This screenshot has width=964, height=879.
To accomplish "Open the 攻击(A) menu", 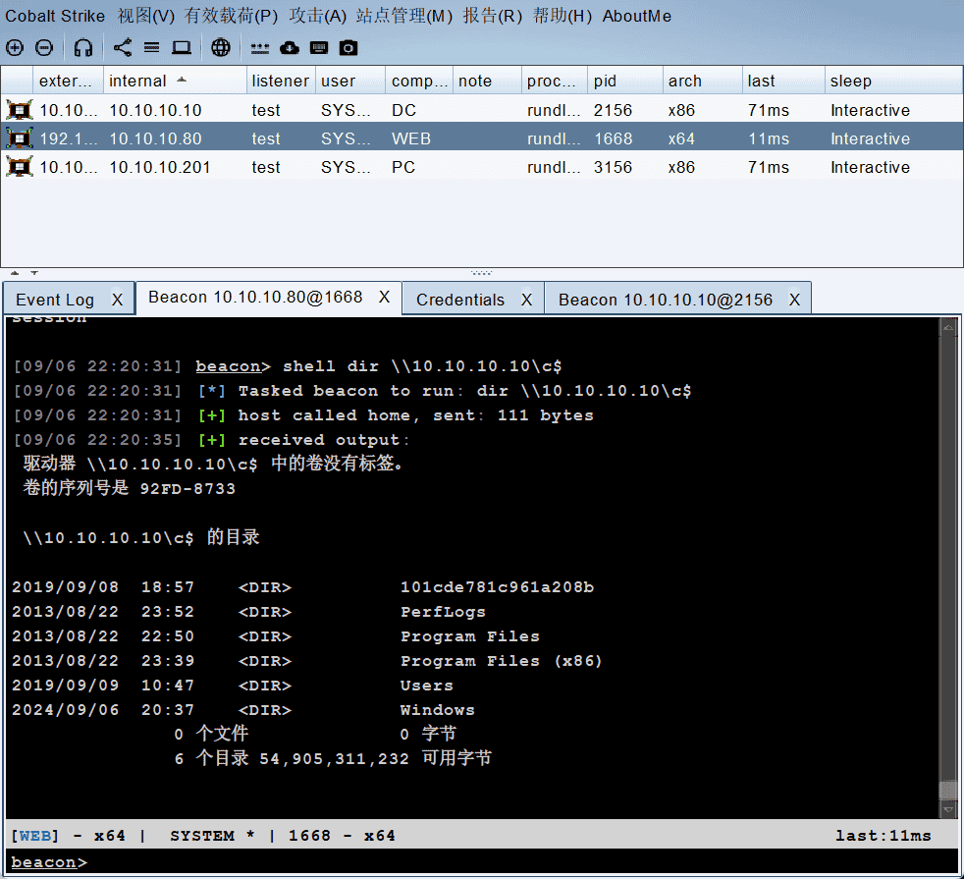I will tap(318, 16).
